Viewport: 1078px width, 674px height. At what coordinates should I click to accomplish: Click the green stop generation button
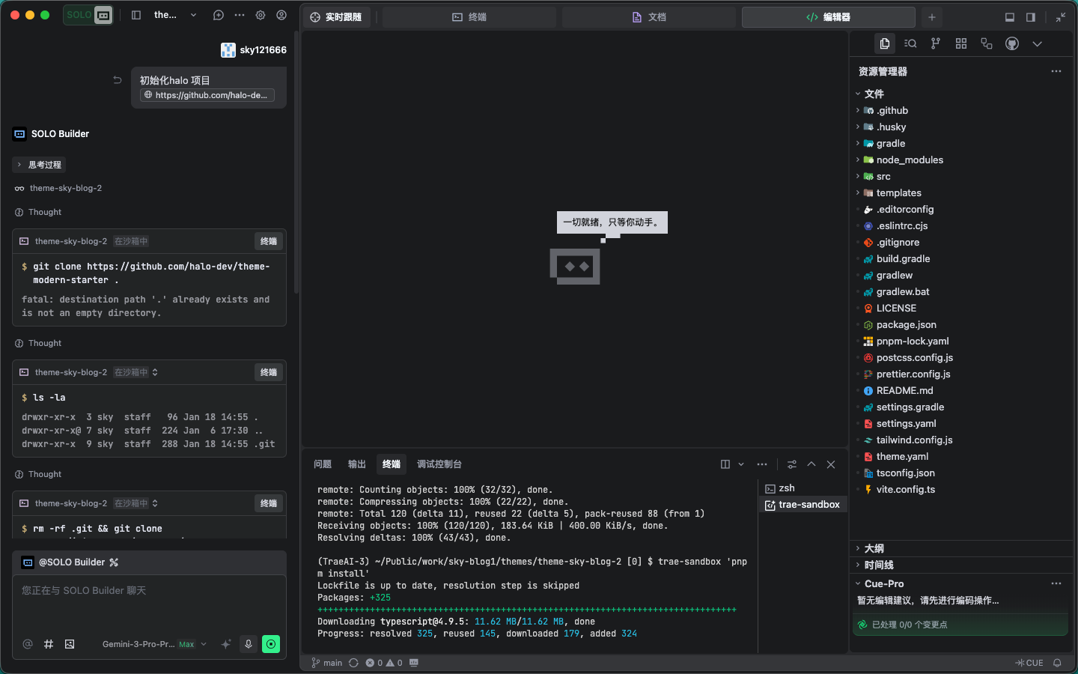[271, 644]
